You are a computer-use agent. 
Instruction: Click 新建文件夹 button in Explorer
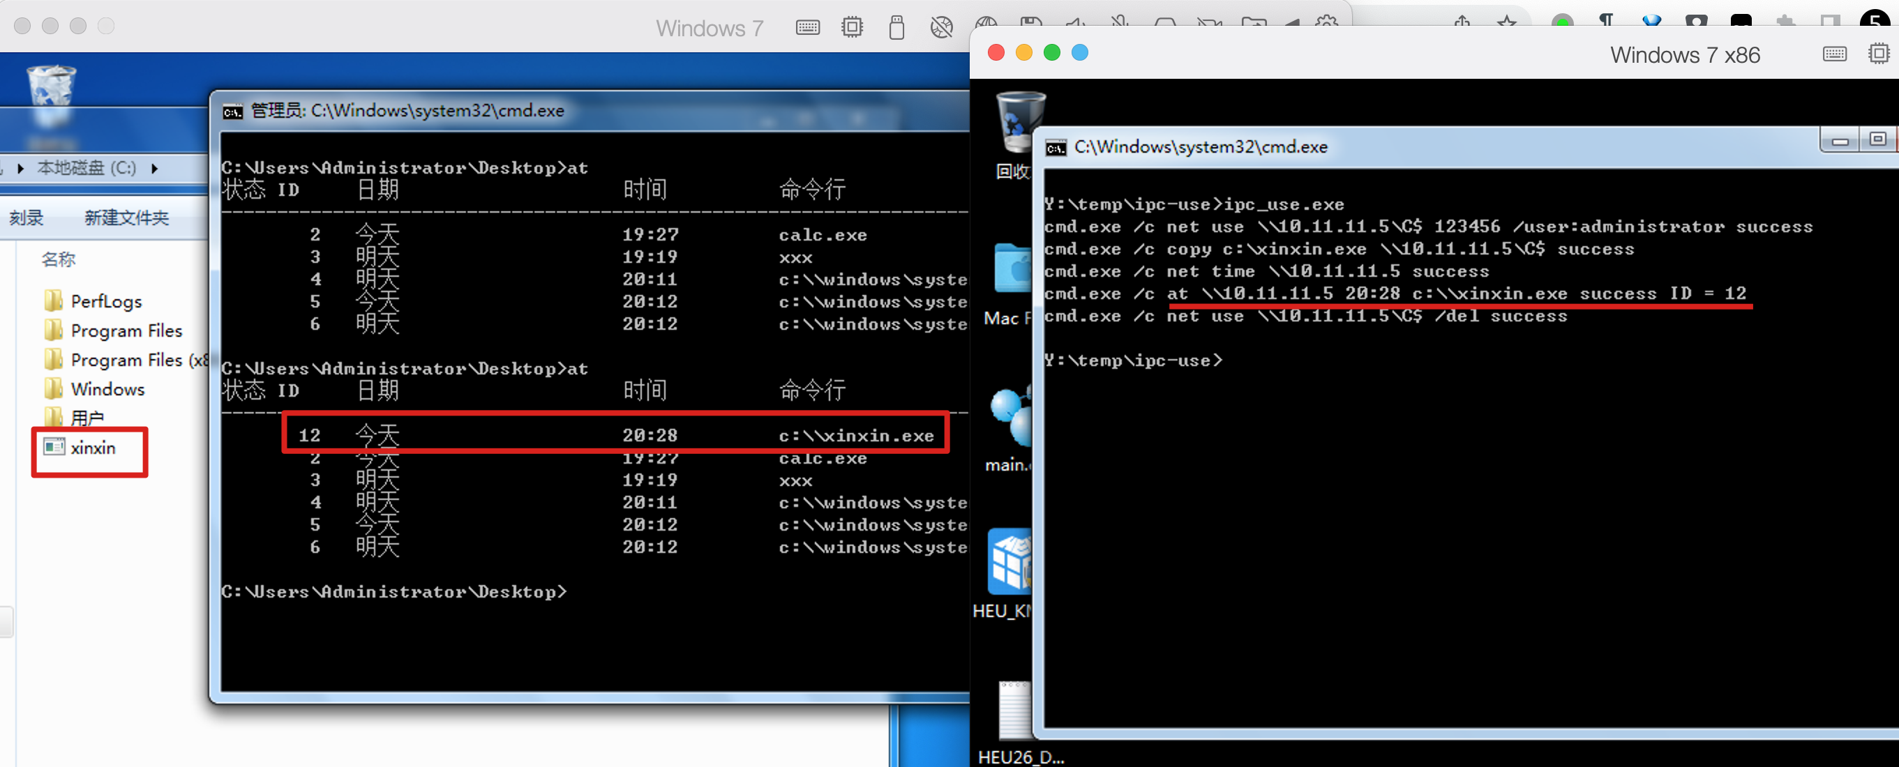point(126,218)
